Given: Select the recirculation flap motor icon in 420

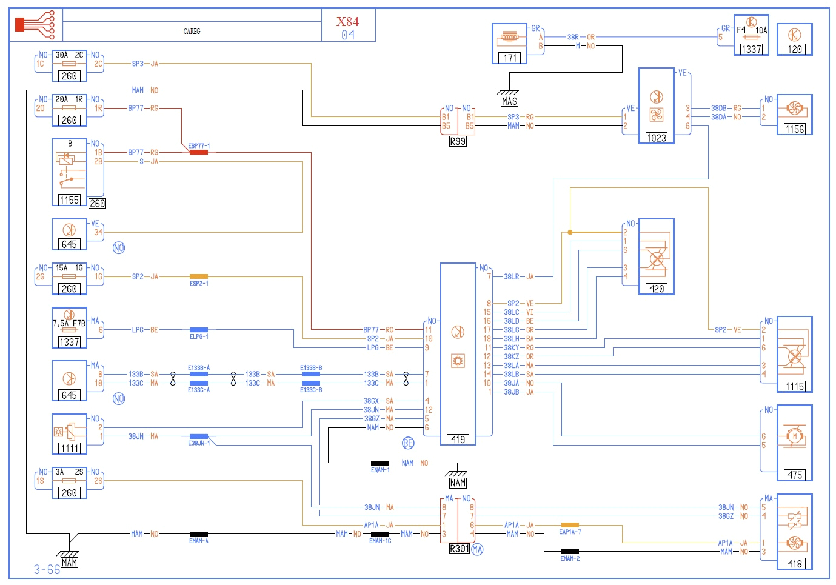Looking at the screenshot, I should click(x=657, y=257).
